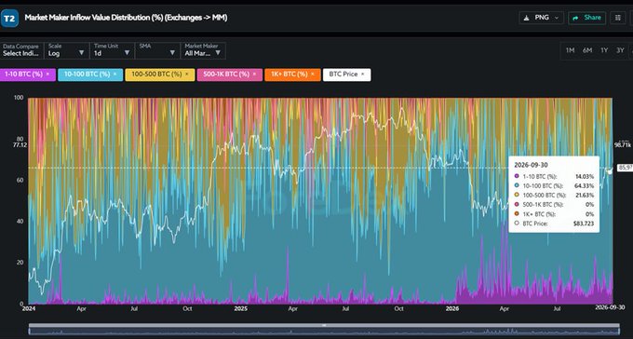Screen dimensions: 633x339
Task: Click the 2025 label on the x-axis
Action: (240, 308)
